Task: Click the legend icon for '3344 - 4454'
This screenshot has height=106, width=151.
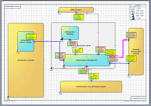Action: [133, 16]
